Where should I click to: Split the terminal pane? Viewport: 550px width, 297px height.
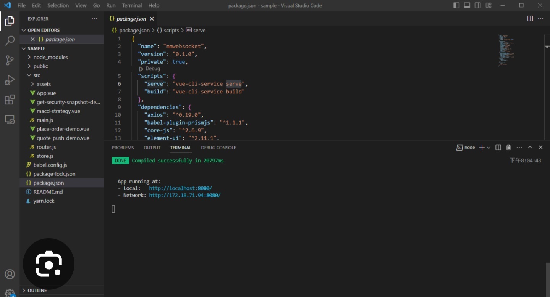pyautogui.click(x=498, y=148)
